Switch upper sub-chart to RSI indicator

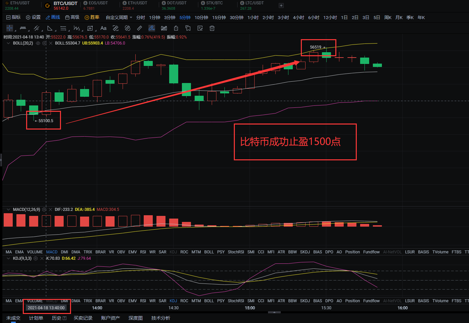point(143,252)
